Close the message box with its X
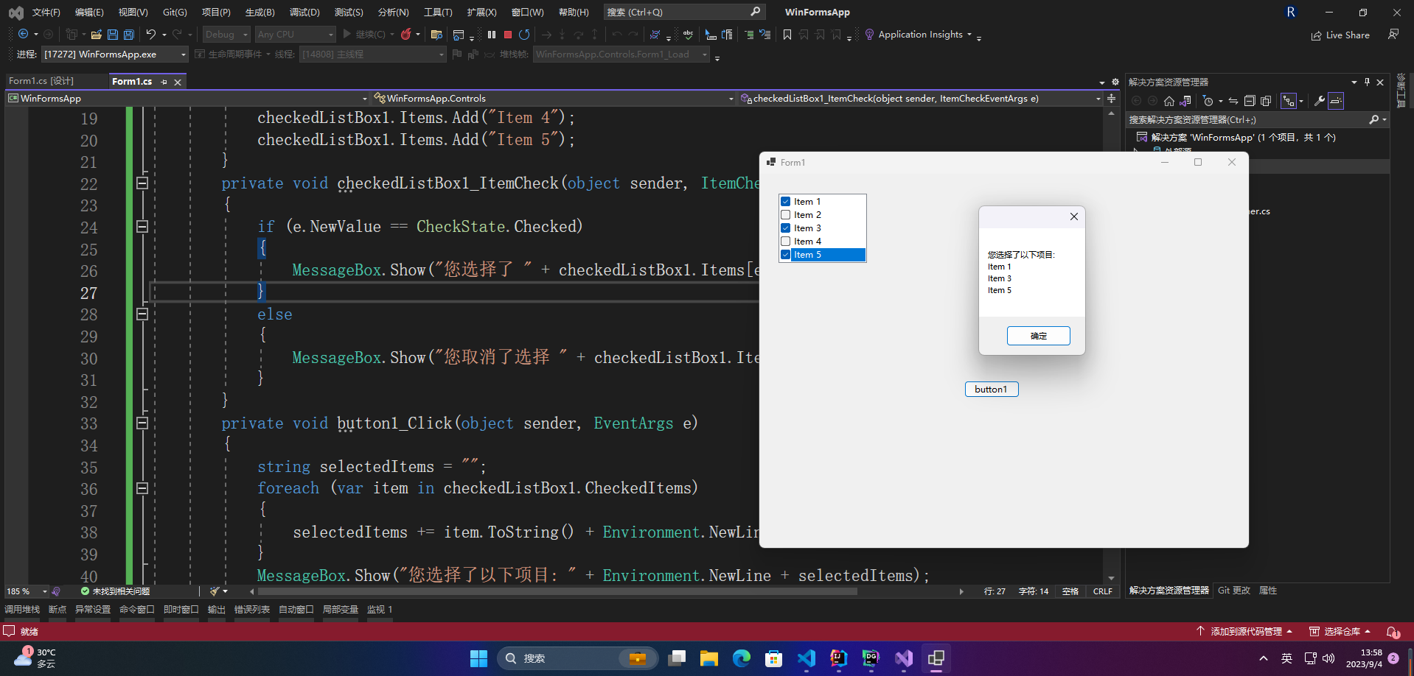Viewport: 1414px width, 676px height. [x=1074, y=216]
